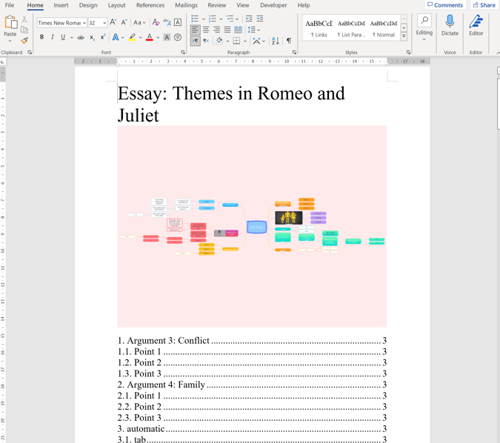Toggle Justify alignment
This screenshot has height=443, width=500.
point(227,30)
